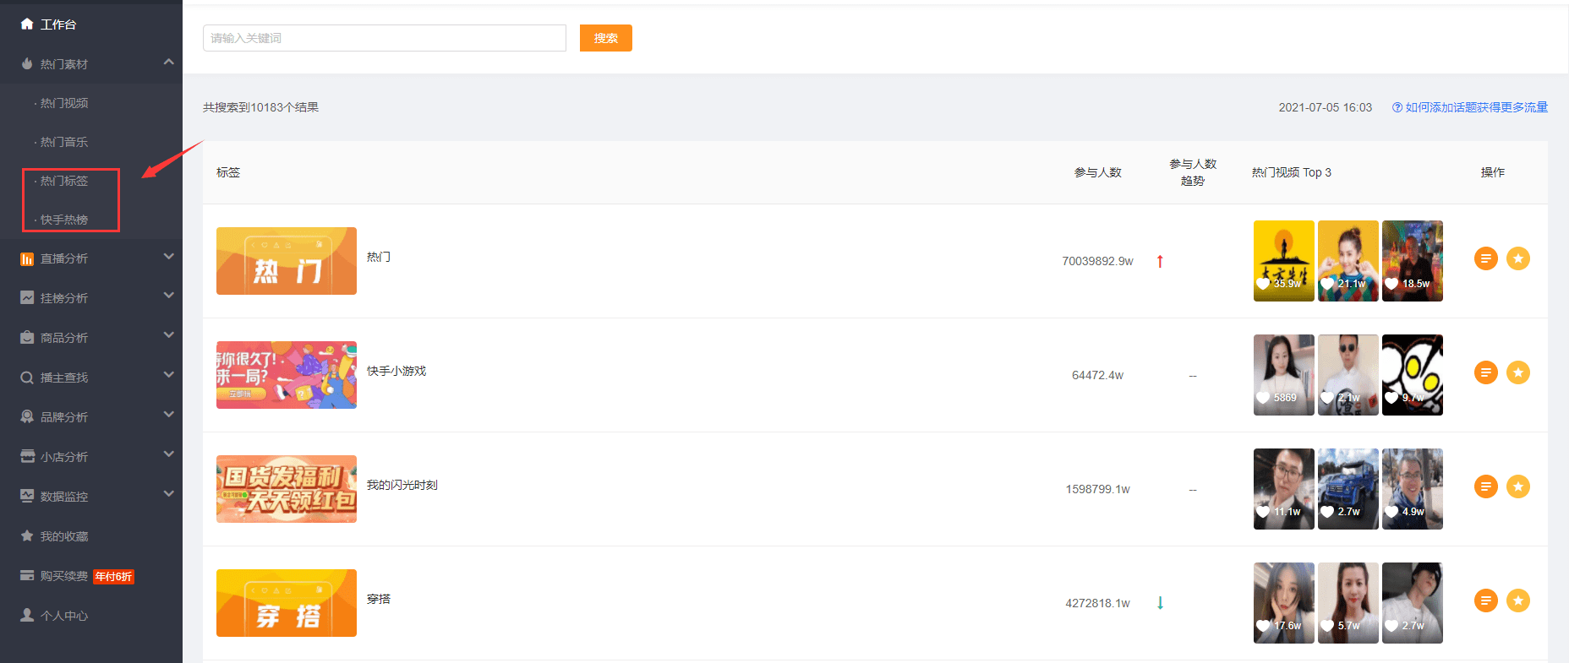The image size is (1569, 663).
Task: Open the 热门 tag name link
Action: (379, 257)
